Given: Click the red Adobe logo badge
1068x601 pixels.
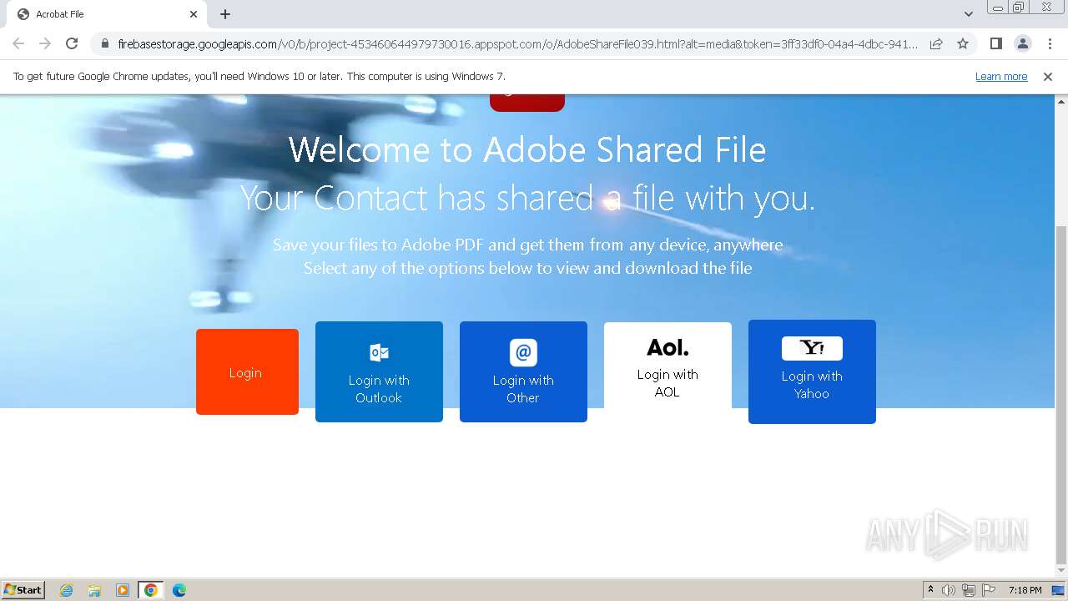Looking at the screenshot, I should [527, 102].
